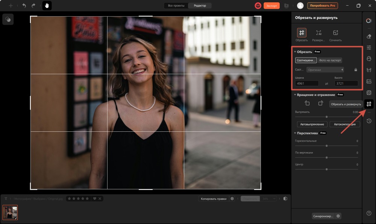Open the Оригинал aspect ratio dropdown
This screenshot has height=224, width=376.
tap(325, 70)
